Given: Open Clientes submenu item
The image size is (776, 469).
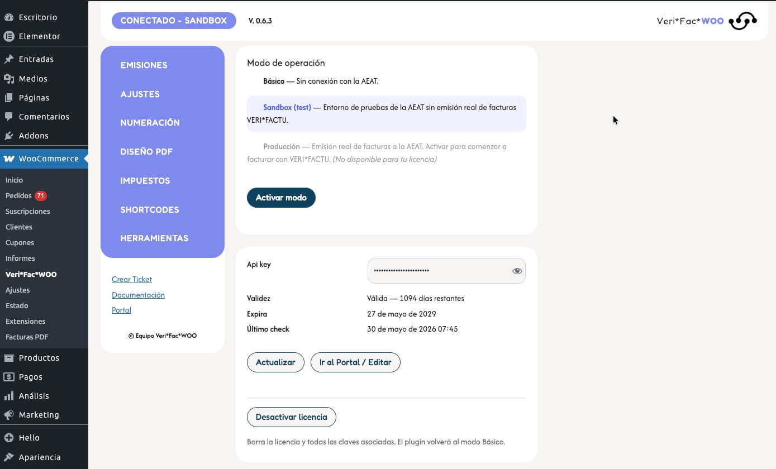Looking at the screenshot, I should click(x=19, y=227).
